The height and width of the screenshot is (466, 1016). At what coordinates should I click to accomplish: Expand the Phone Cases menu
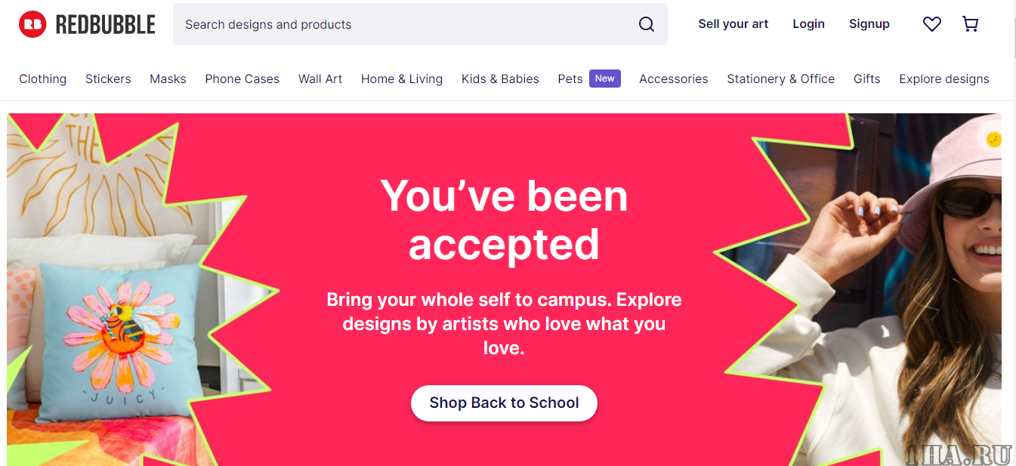point(242,79)
